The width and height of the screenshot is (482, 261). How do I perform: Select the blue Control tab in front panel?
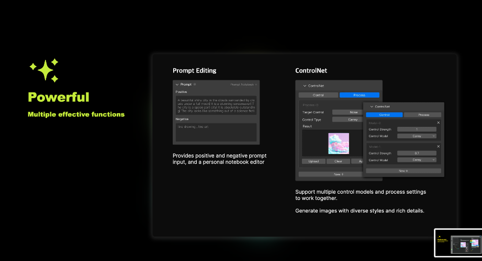pyautogui.click(x=384, y=115)
